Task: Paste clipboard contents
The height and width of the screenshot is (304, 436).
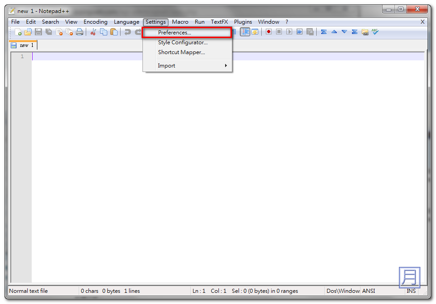Action: (x=115, y=32)
